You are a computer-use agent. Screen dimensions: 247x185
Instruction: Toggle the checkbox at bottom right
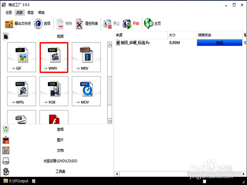tap(204, 182)
